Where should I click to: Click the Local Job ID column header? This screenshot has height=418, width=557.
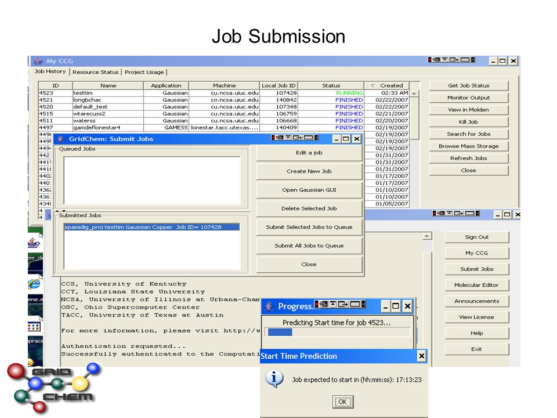[x=278, y=86]
